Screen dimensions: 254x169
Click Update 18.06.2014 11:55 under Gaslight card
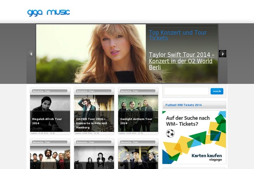pyautogui.click(x=131, y=134)
